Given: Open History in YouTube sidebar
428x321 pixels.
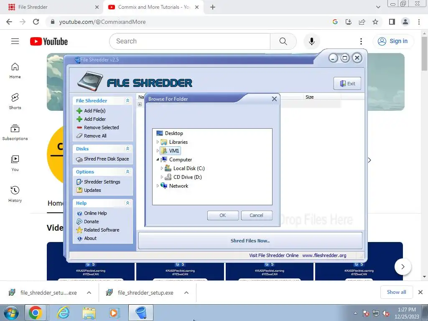Looking at the screenshot, I should 15,194.
